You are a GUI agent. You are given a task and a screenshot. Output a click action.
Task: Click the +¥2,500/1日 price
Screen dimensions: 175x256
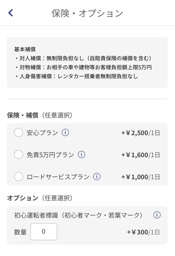pos(140,133)
